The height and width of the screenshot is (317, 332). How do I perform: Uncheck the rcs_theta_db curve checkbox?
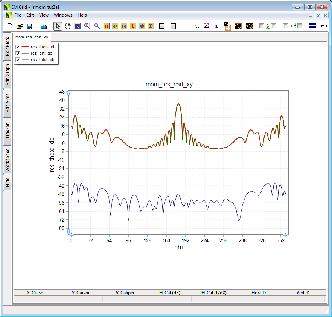[x=18, y=47]
